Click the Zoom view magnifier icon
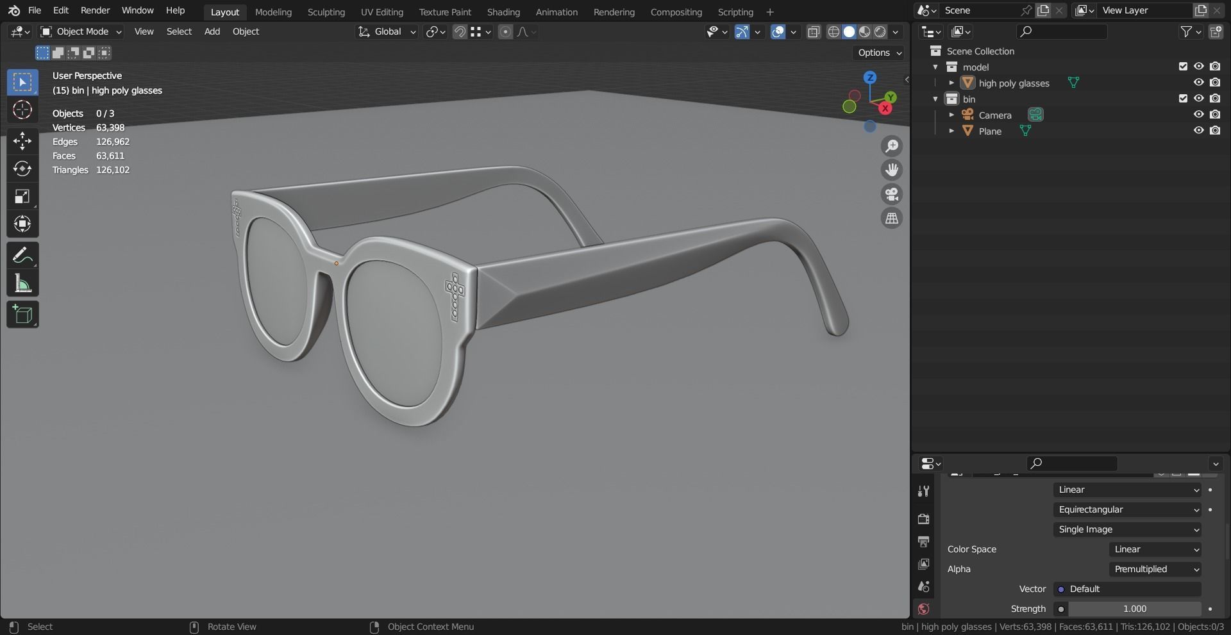The height and width of the screenshot is (635, 1231). [x=892, y=146]
